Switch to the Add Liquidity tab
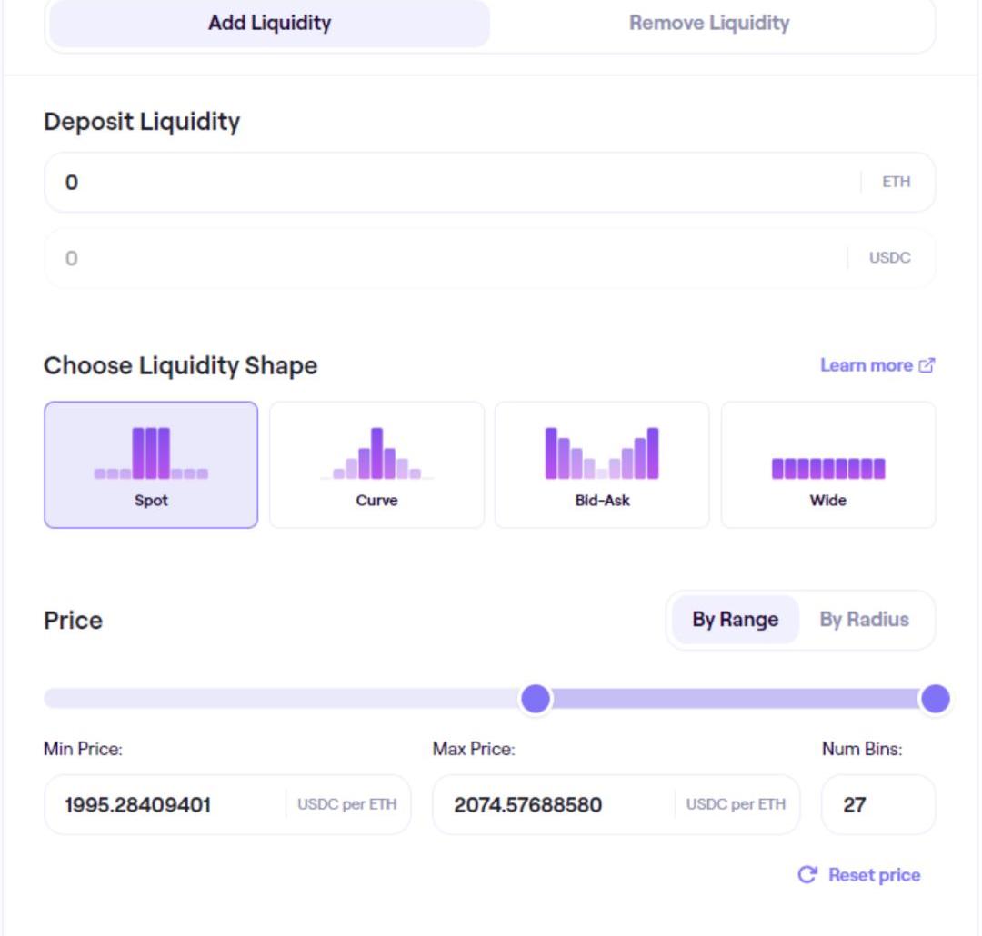982x936 pixels. click(x=269, y=23)
